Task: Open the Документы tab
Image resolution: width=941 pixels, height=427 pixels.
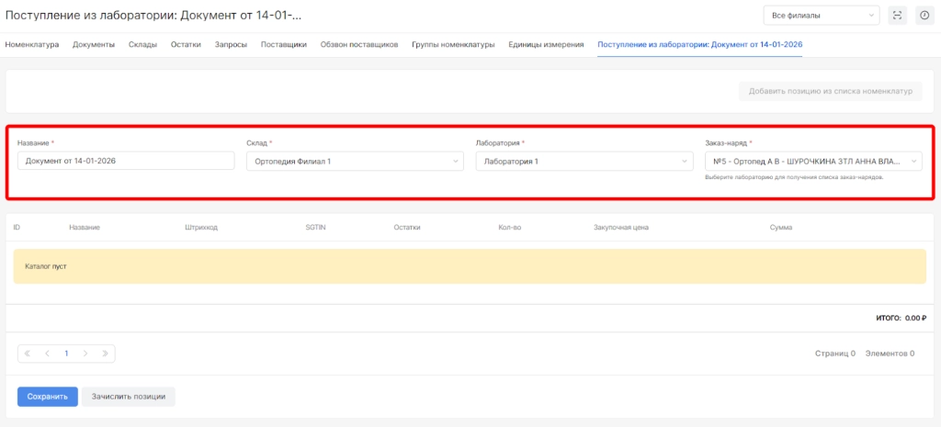Action: pyautogui.click(x=93, y=44)
